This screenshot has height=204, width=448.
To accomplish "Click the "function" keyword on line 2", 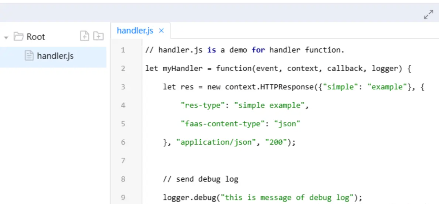I will (234, 69).
